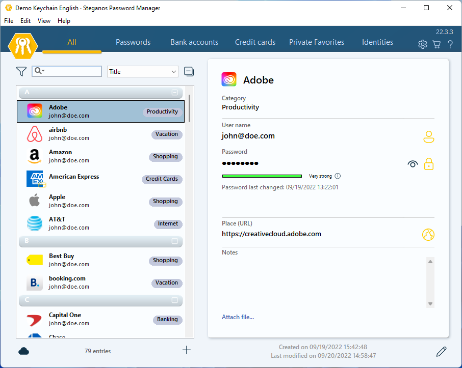Click the cloud sync icon
462x368 pixels.
tap(23, 351)
